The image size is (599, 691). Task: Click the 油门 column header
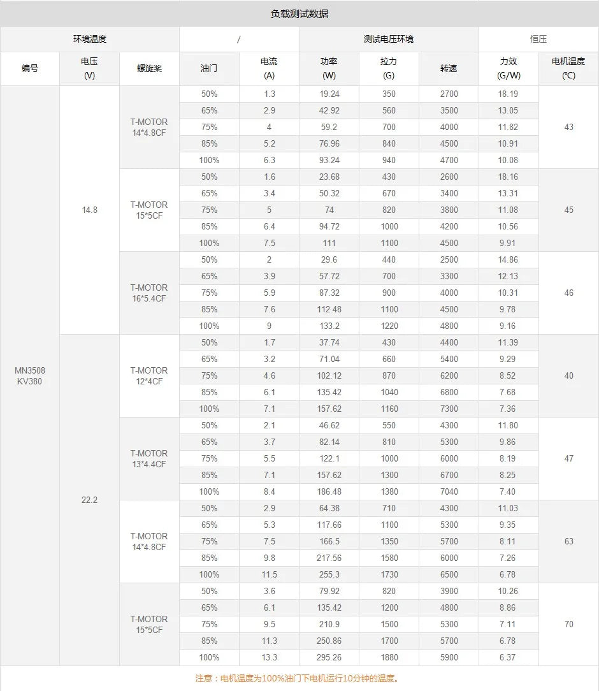coord(209,68)
